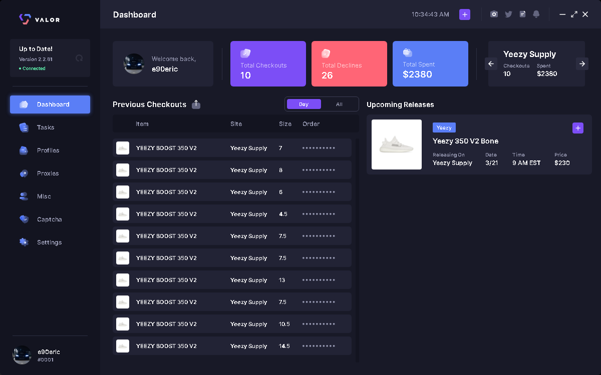Click the Yeezy tag on upcoming release
Image resolution: width=601 pixels, height=375 pixels.
444,128
